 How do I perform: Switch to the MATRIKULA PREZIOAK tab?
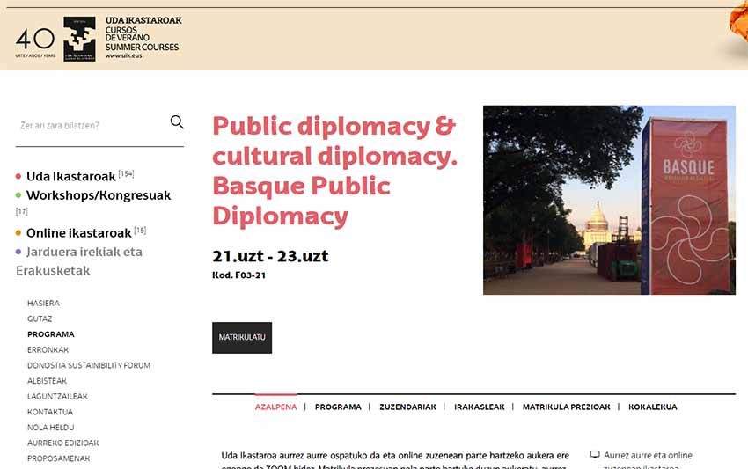click(566, 407)
